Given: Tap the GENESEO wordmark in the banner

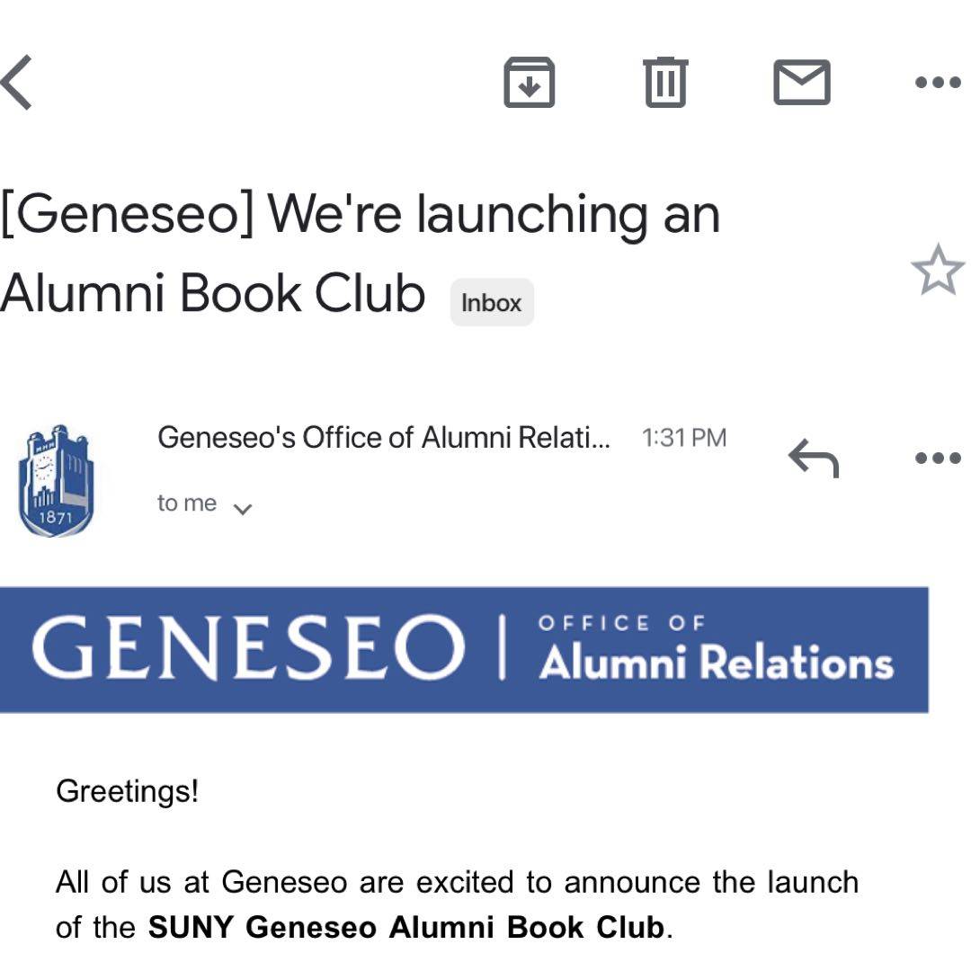Looking at the screenshot, I should pos(248,647).
